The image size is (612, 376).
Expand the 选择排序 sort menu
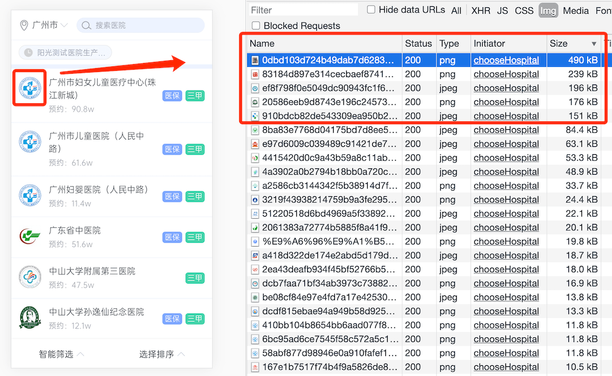(x=162, y=354)
